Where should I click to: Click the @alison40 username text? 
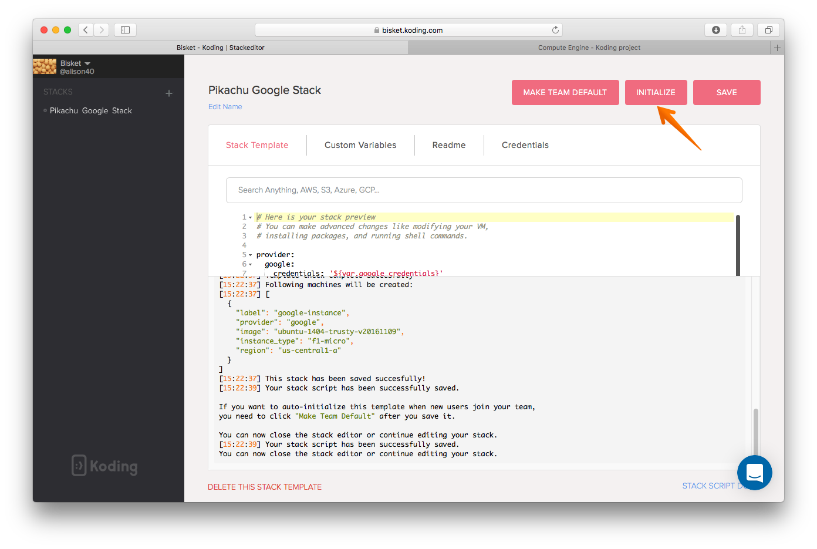click(x=77, y=72)
